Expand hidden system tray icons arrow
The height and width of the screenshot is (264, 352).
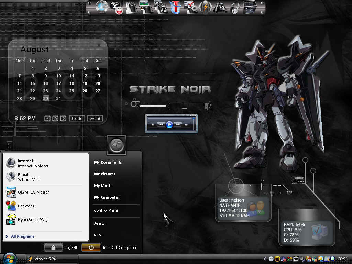(x=265, y=259)
